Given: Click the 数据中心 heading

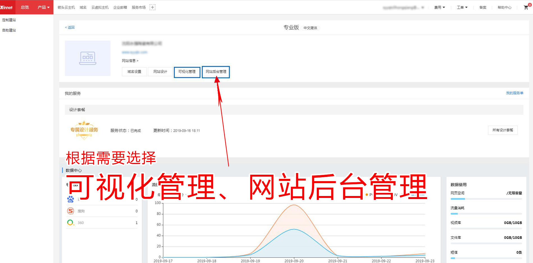Looking at the screenshot, I should pos(74,170).
